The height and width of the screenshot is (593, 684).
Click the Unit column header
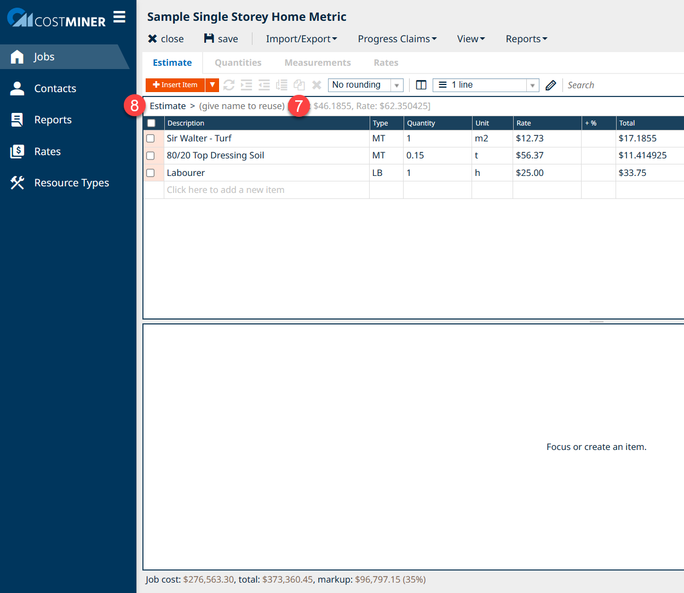point(493,123)
